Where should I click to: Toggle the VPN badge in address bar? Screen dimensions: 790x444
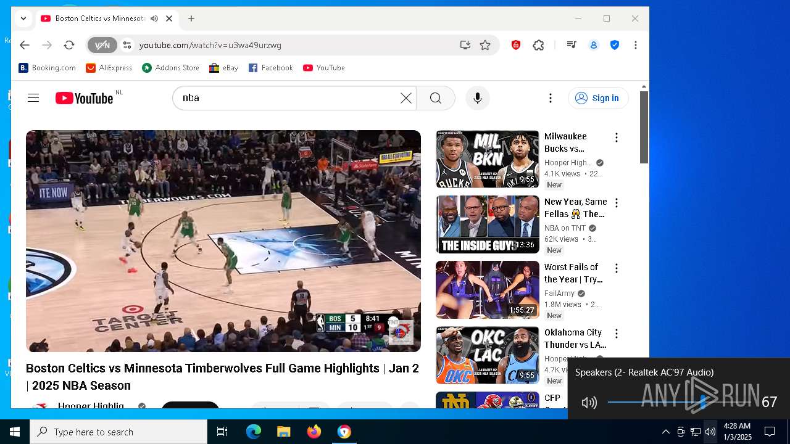point(102,45)
